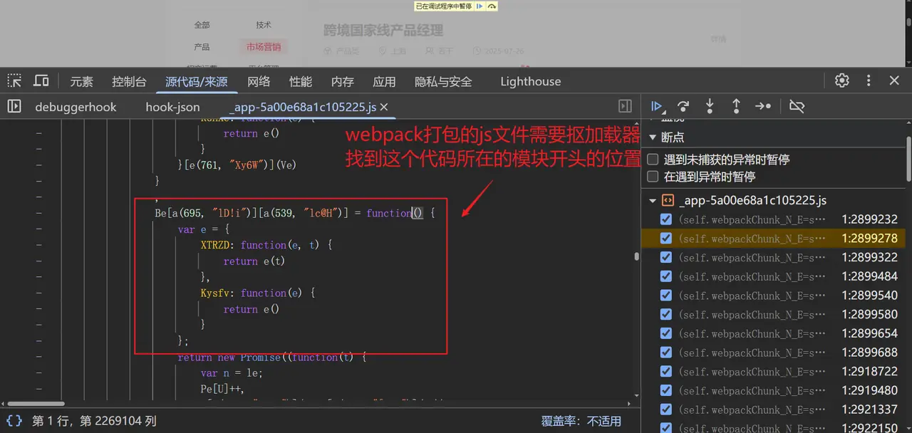Screen dimensions: 912x433
Task: Switch to the 网络 network panel
Action: tap(259, 81)
